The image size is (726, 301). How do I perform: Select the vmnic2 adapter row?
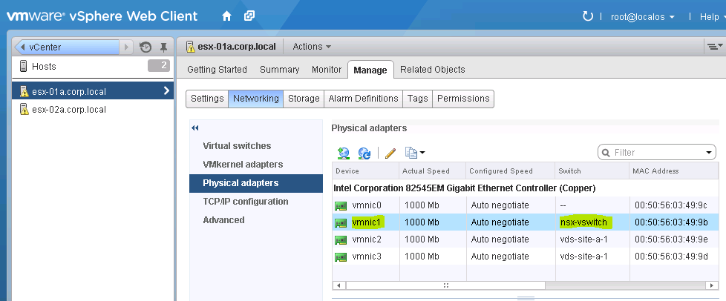[x=526, y=239]
